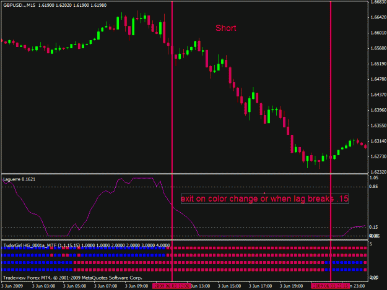Click the Tradeview Forex MT4 copyright text

(x=72, y=278)
